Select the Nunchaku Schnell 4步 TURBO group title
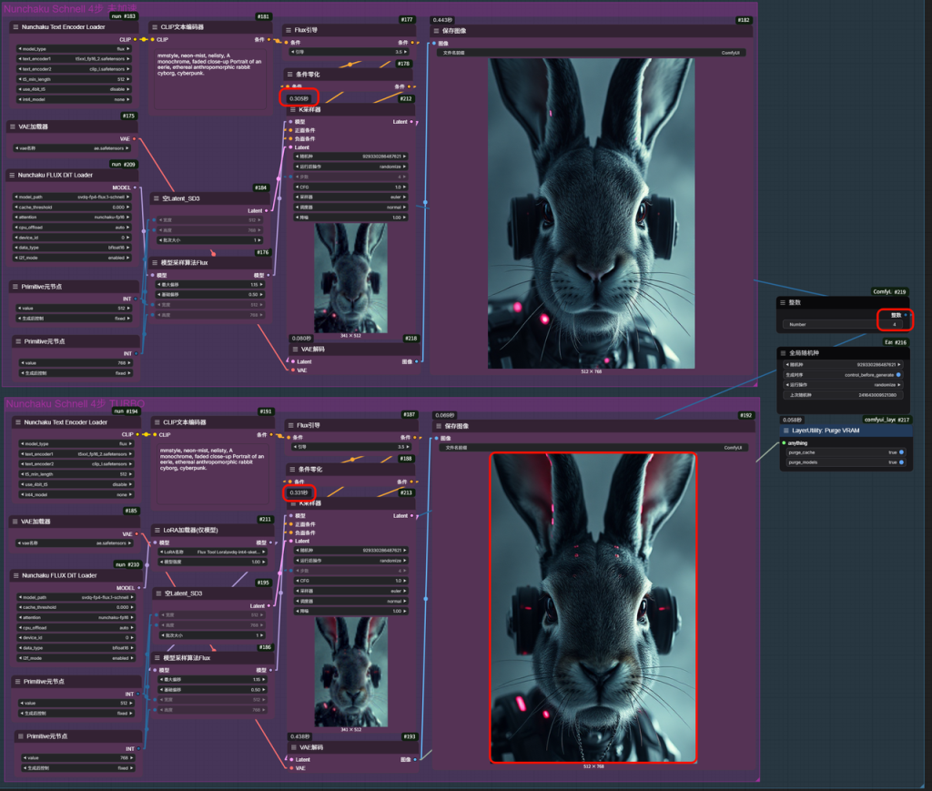Screen dimensions: 932x791 (x=75, y=402)
